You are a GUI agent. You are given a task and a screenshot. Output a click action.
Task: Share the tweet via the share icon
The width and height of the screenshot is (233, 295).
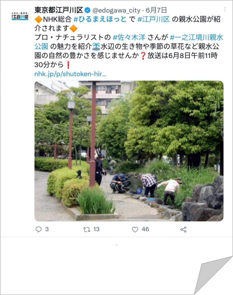pos(183,230)
